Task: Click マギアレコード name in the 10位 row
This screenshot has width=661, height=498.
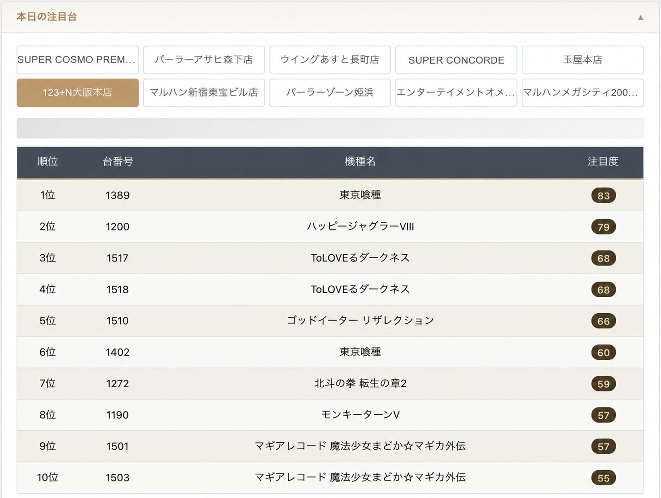Action: click(360, 478)
